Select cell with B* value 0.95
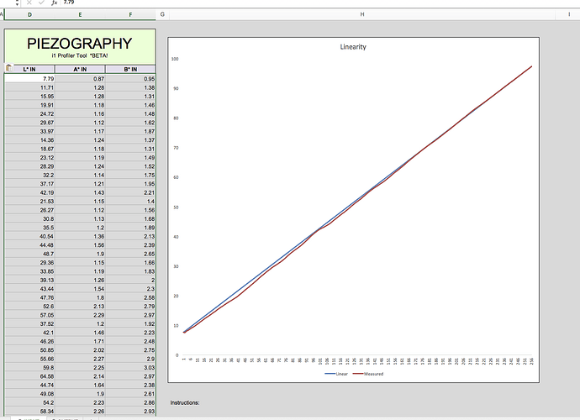580x420 pixels. [130, 79]
